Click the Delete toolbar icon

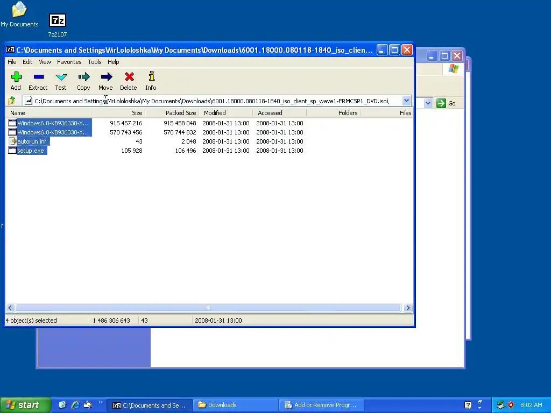pyautogui.click(x=129, y=77)
